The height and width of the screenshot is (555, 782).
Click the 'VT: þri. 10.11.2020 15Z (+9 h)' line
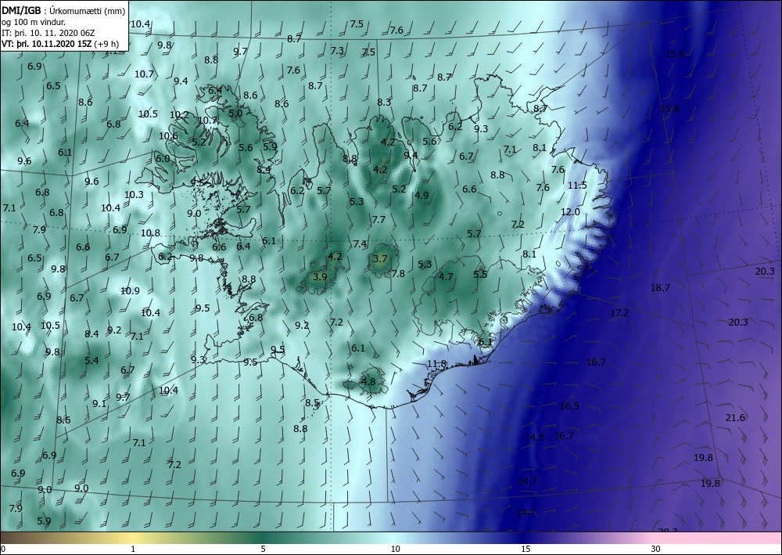pyautogui.click(x=60, y=43)
